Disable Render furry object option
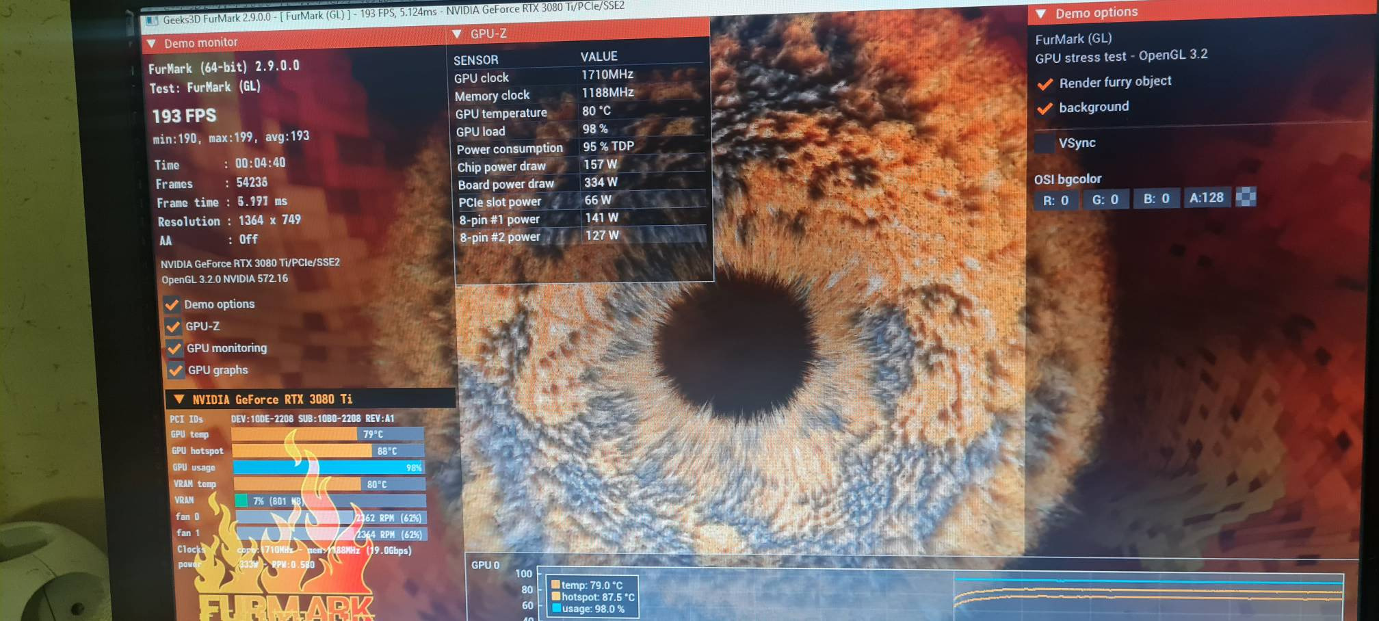 click(1045, 84)
